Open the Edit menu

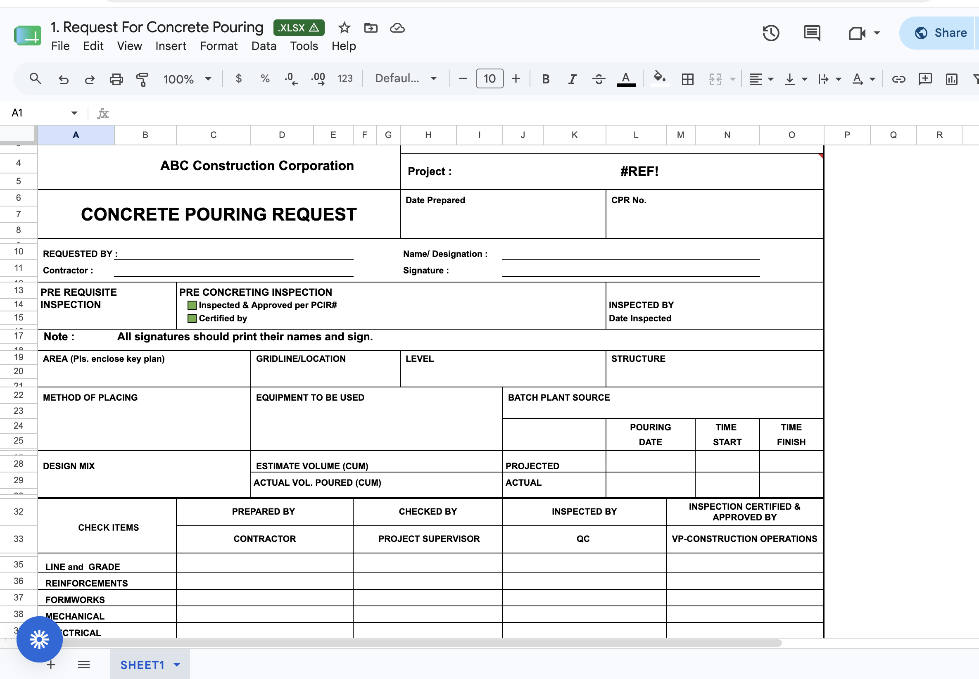point(93,46)
